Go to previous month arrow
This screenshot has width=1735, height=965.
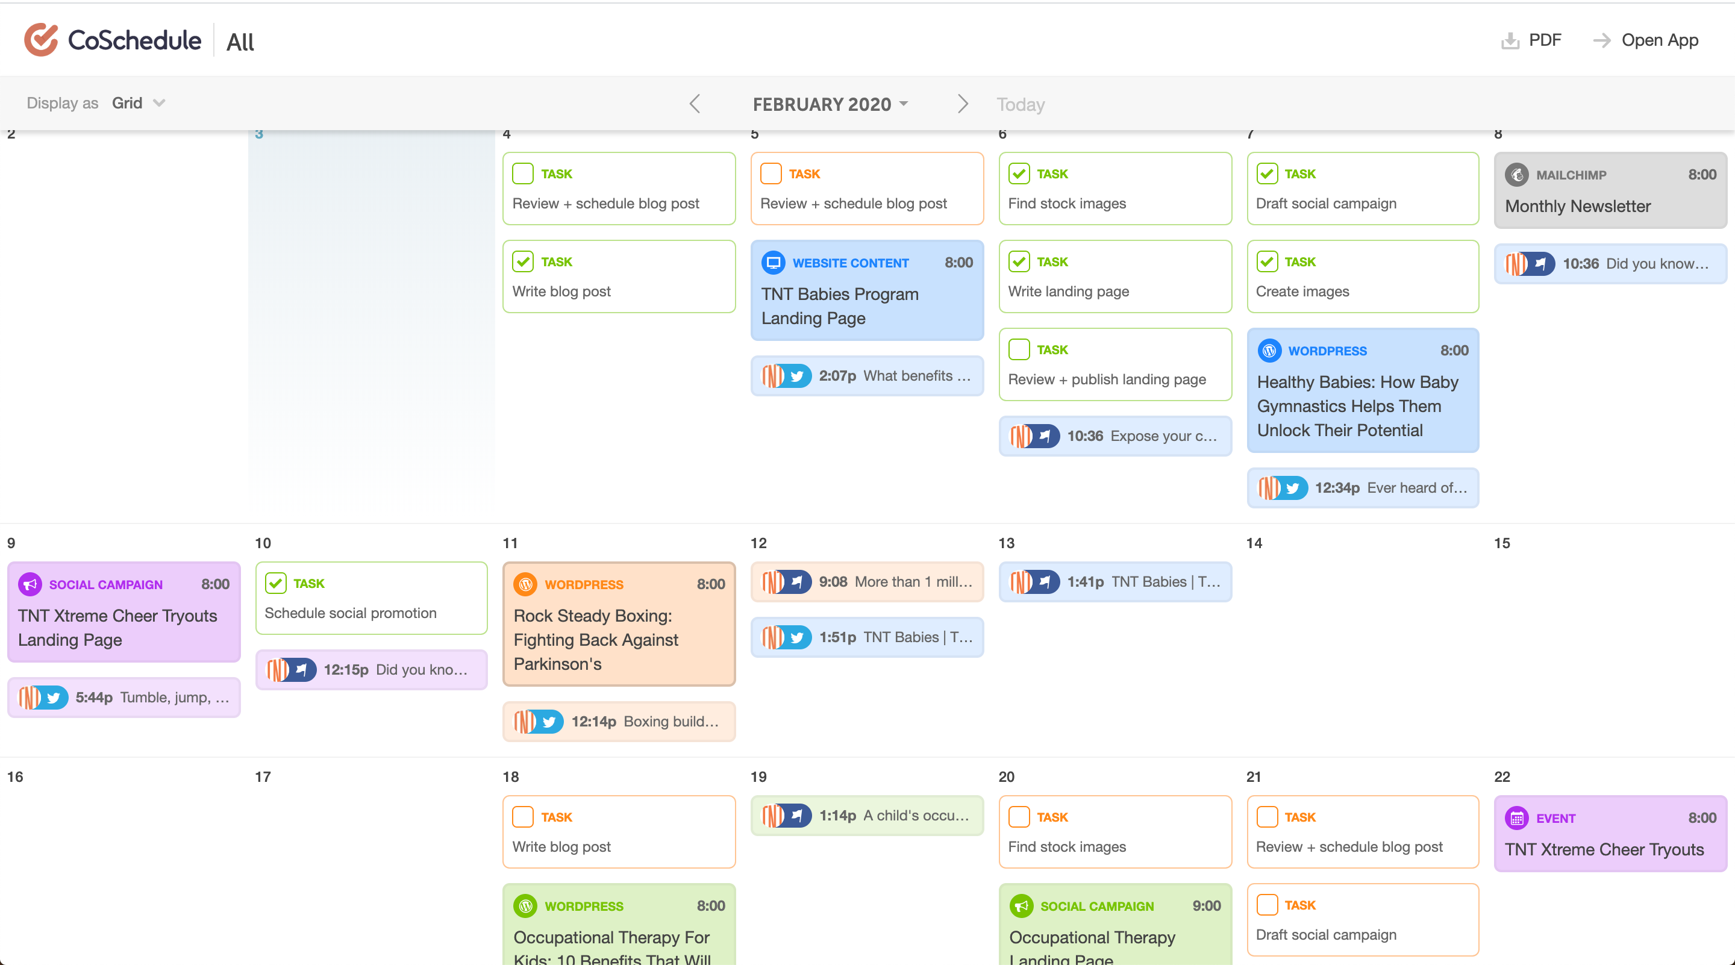[695, 104]
